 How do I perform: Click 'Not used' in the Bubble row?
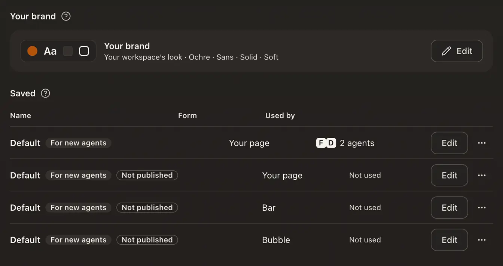(x=365, y=240)
